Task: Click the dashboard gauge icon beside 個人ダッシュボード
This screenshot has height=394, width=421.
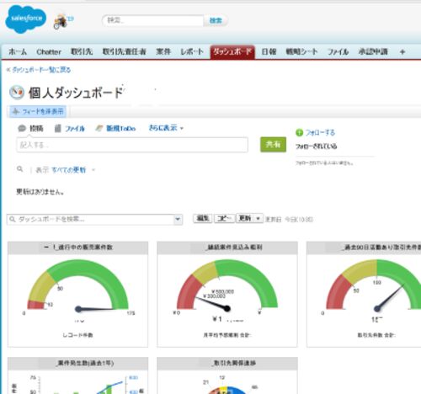Action: coord(17,93)
